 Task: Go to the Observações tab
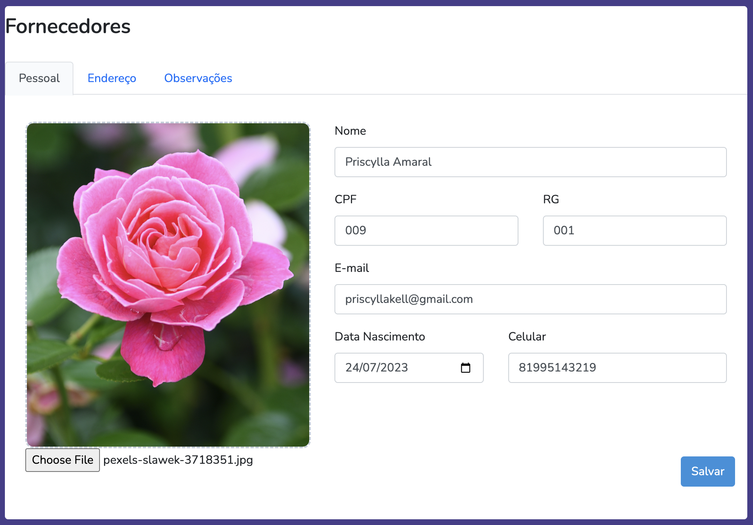[x=198, y=78]
